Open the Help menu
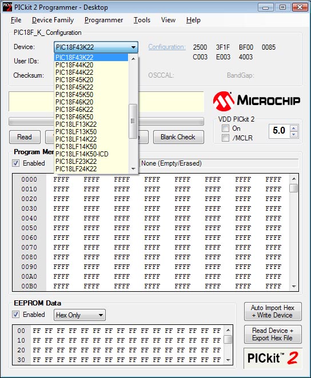The width and height of the screenshot is (311, 378). pyautogui.click(x=193, y=20)
